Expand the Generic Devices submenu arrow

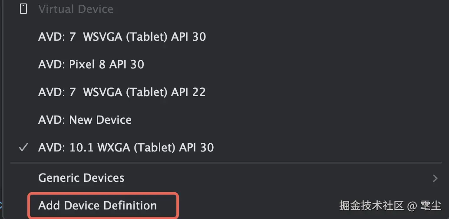coord(435,178)
